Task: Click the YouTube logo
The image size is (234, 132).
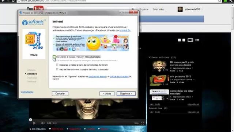Action: click(35, 8)
